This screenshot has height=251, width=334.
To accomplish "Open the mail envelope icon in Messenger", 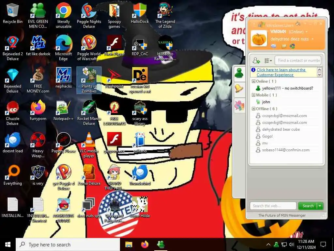I will pyautogui.click(x=273, y=46).
